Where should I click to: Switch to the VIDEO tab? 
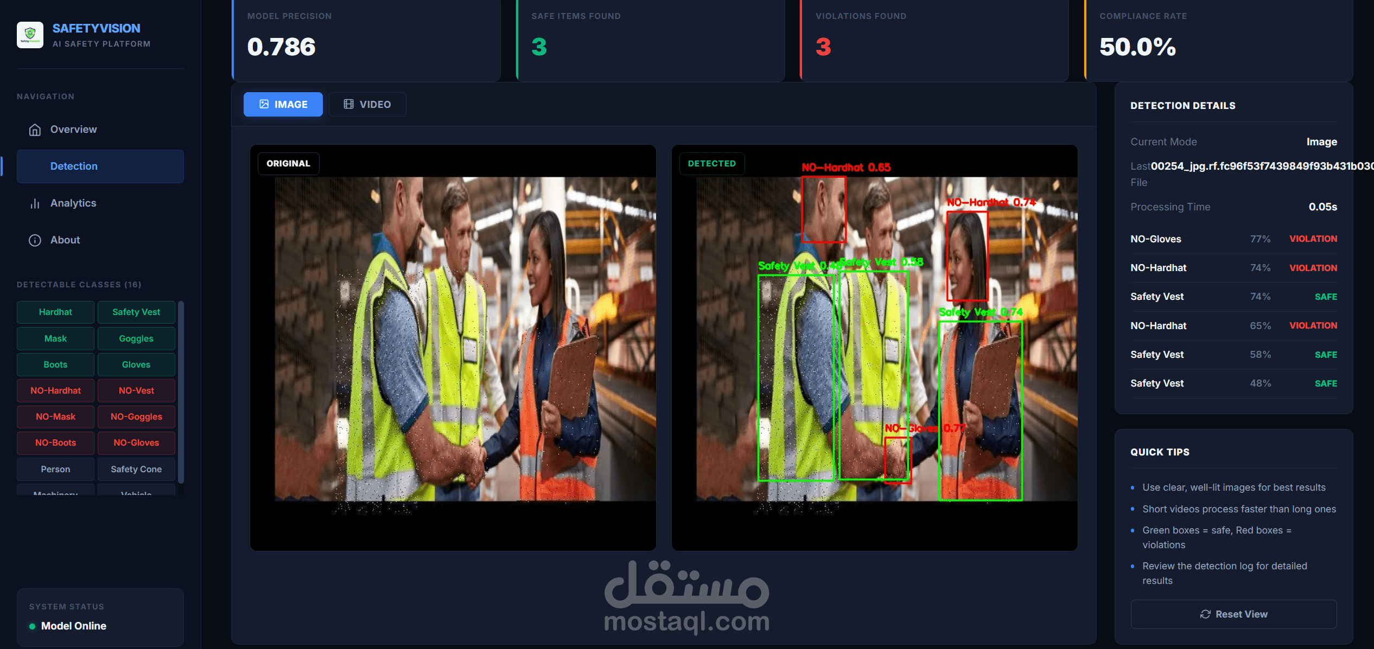367,104
